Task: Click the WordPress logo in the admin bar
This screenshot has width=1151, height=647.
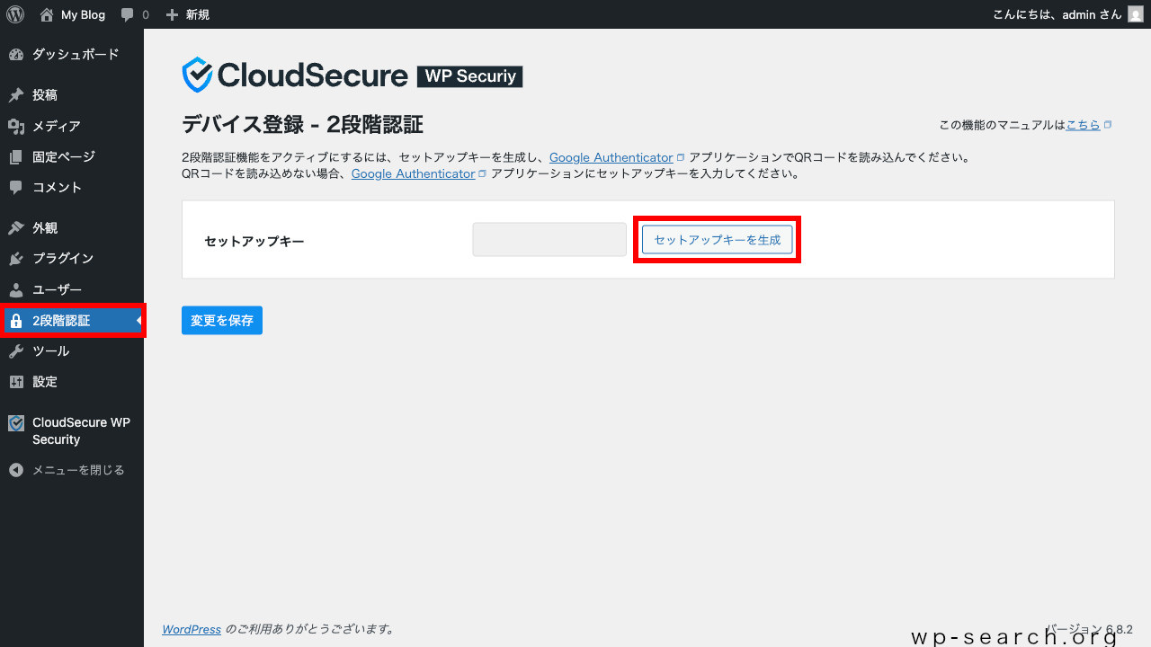Action: coord(14,14)
